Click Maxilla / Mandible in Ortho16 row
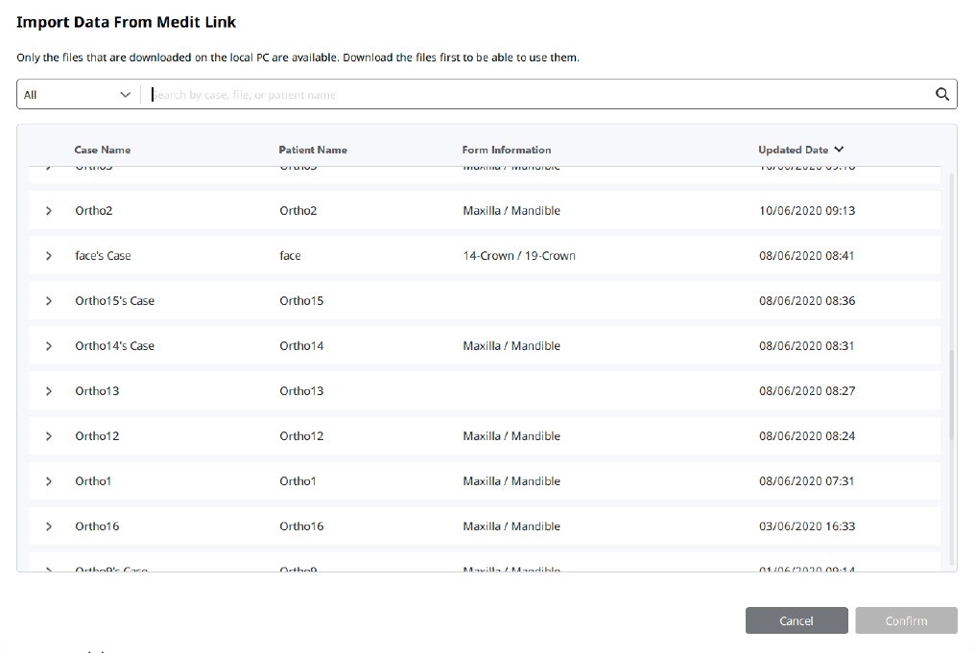Viewport: 975px width, 653px height. tap(511, 526)
